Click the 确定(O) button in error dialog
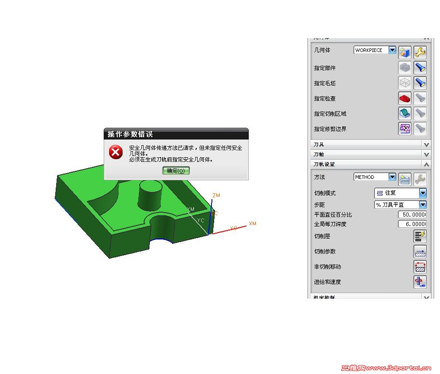The height and width of the screenshot is (374, 440). click(176, 170)
